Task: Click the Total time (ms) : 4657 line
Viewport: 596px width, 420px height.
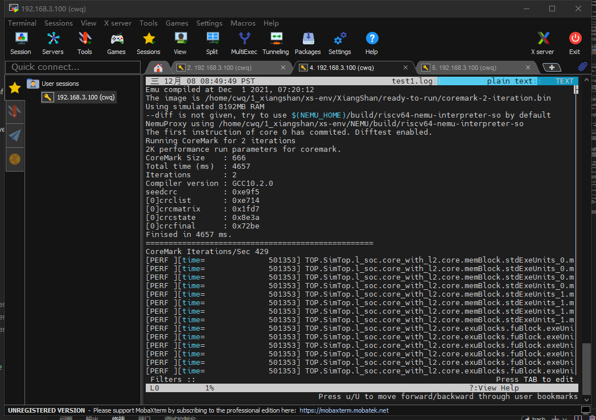Action: [x=198, y=166]
